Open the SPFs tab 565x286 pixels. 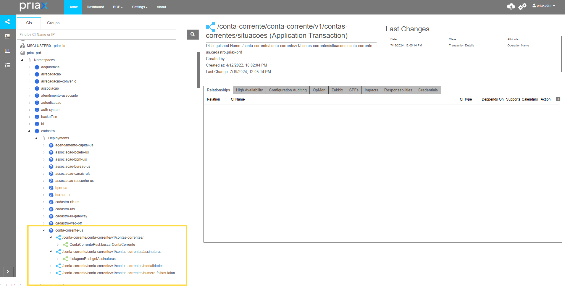coord(354,90)
